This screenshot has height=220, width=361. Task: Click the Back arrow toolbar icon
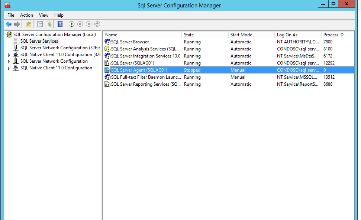tap(9, 24)
